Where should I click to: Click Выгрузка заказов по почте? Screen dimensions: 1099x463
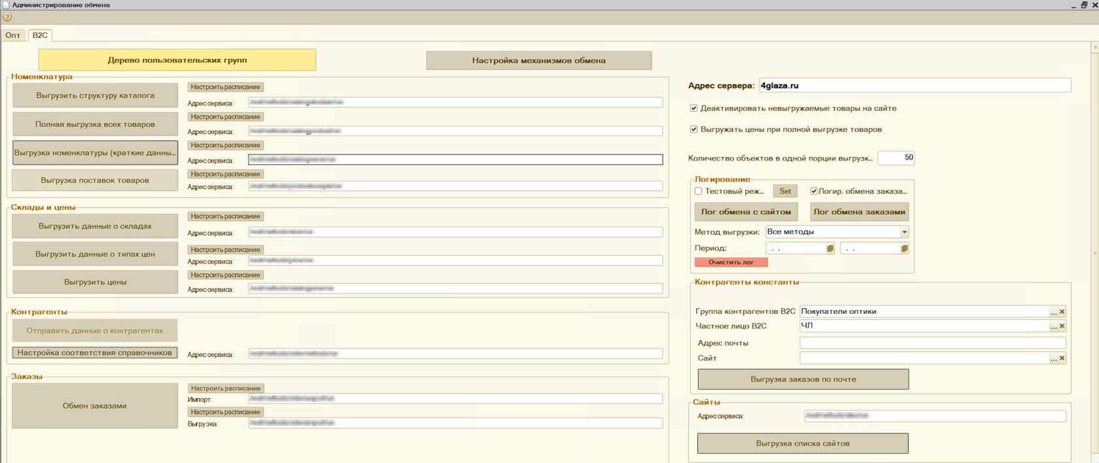pos(803,379)
